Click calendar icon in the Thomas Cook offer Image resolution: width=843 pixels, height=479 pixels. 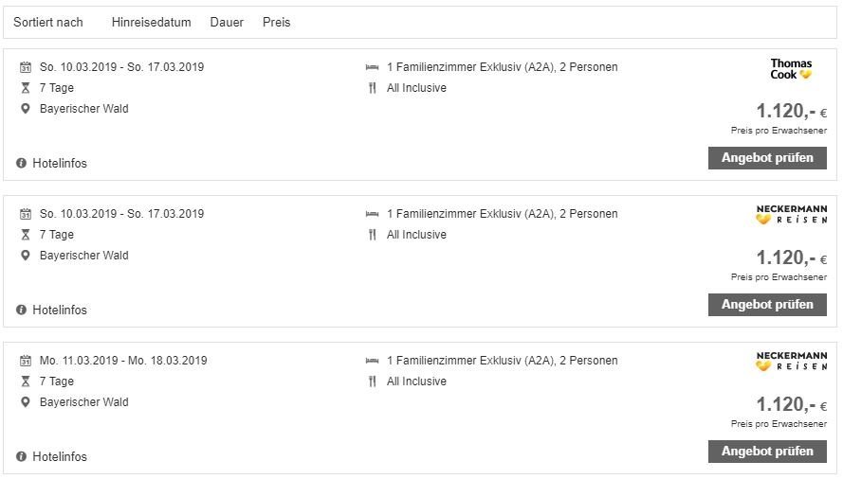click(26, 67)
